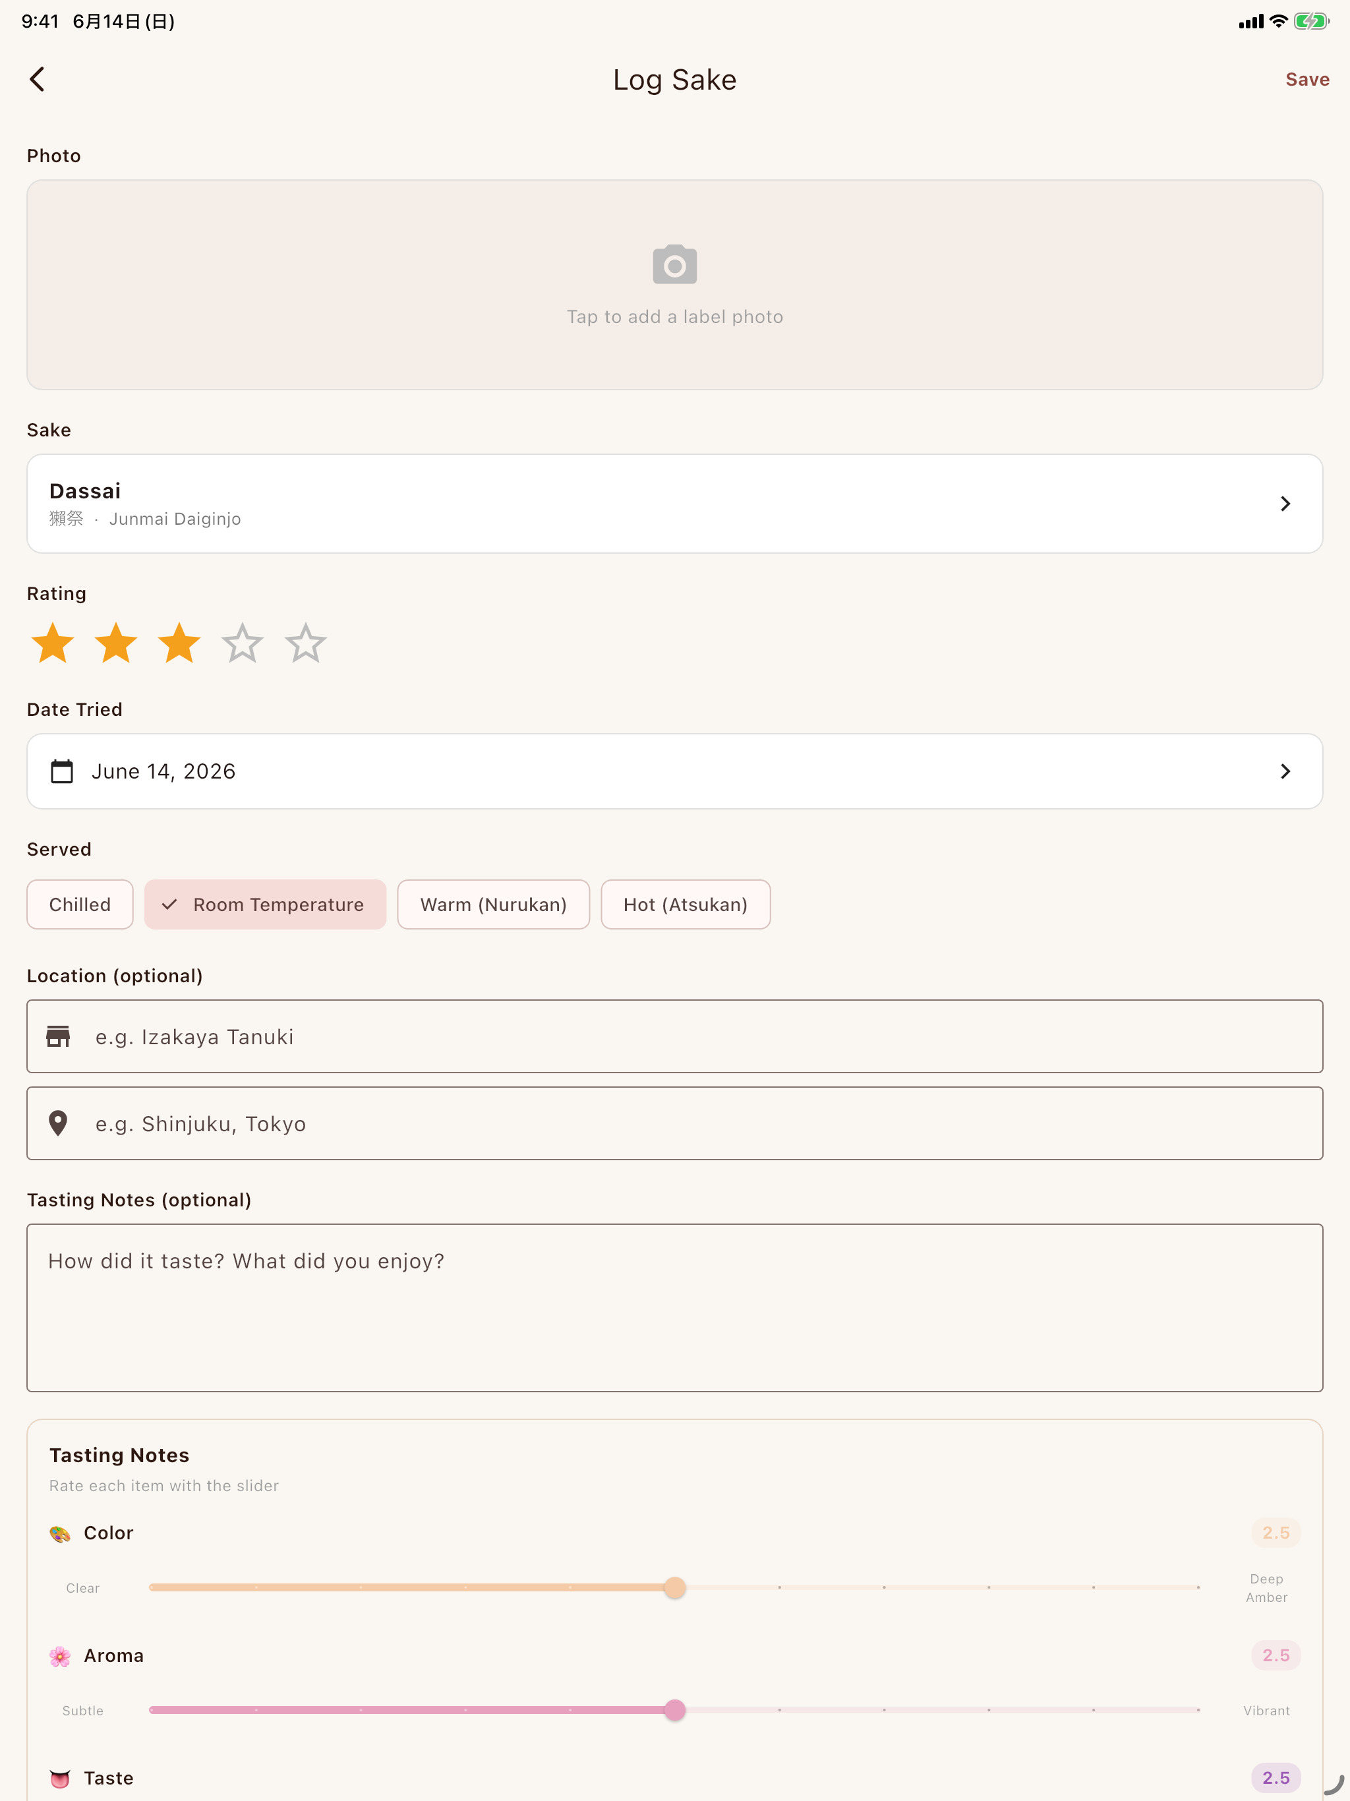Image resolution: width=1350 pixels, height=1801 pixels.
Task: Tap the Wi-Fi icon in status bar
Action: [x=1278, y=21]
